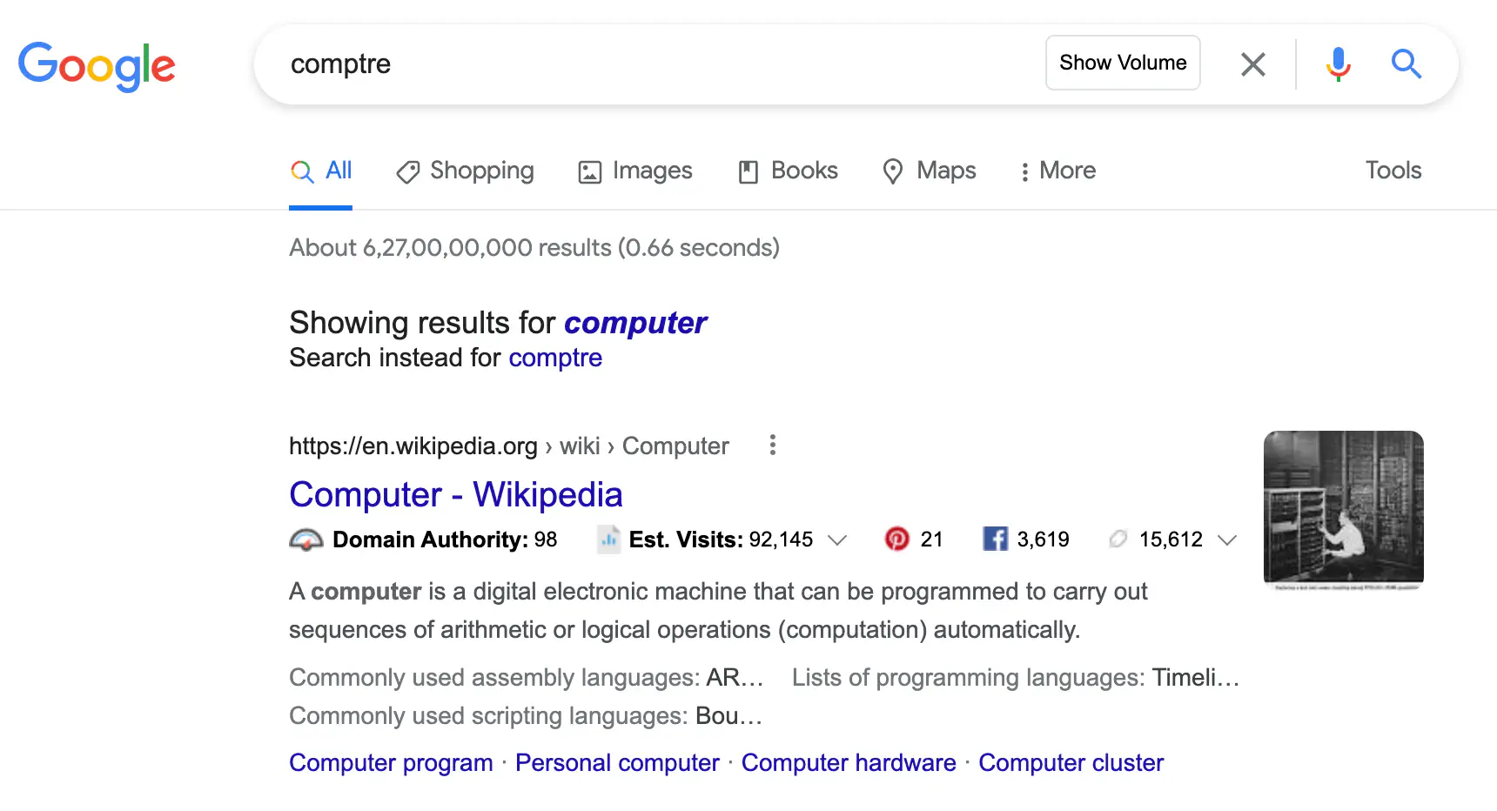Click the Show Volume button
1497x811 pixels.
(1123, 63)
